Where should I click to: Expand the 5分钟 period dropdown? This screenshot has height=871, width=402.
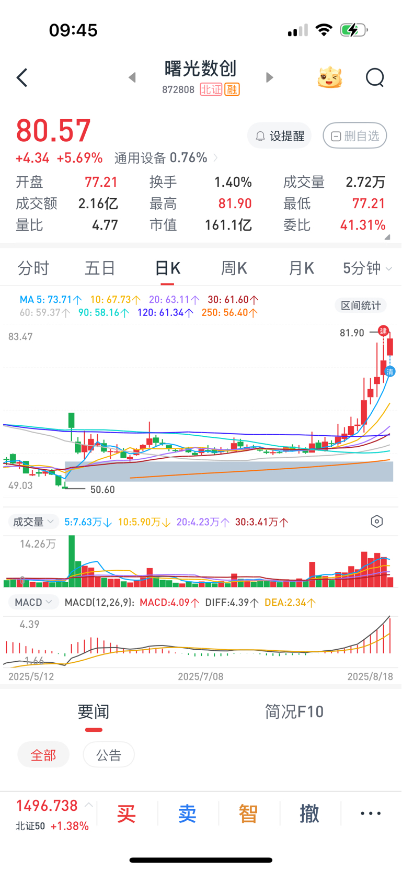(367, 268)
